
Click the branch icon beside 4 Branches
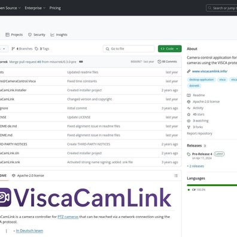coord(13,48)
